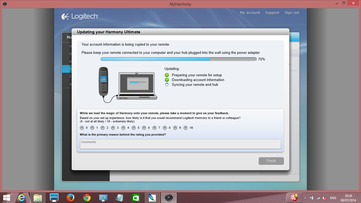Select rating 9 radio button
This screenshot has height=203, width=361.
tap(175, 128)
